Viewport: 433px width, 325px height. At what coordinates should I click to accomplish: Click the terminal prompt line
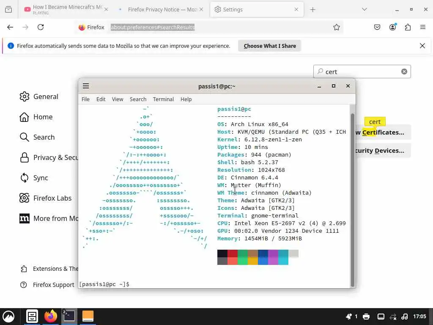tap(104, 284)
